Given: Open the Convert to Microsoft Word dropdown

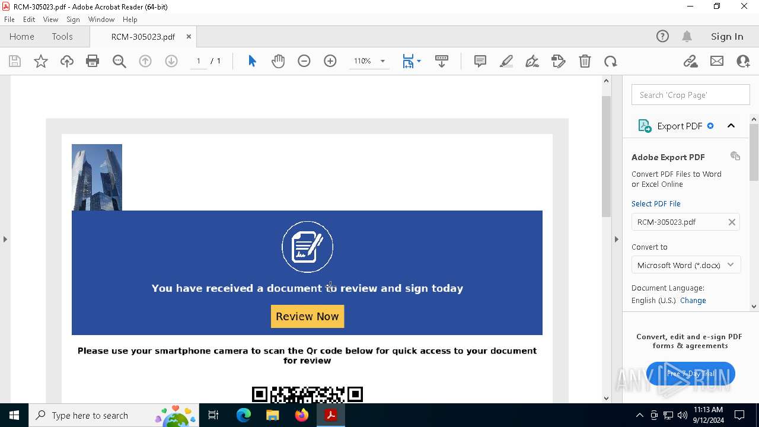Looking at the screenshot, I should (x=685, y=265).
